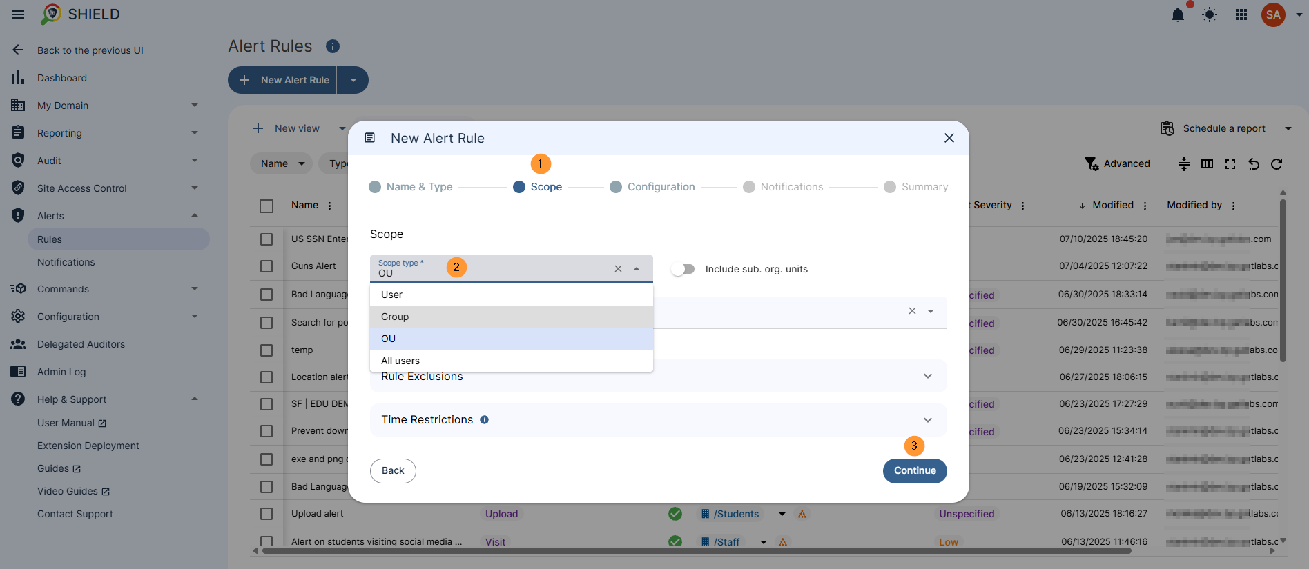This screenshot has width=1309, height=569.
Task: Open Contact Support link
Action: coord(75,514)
